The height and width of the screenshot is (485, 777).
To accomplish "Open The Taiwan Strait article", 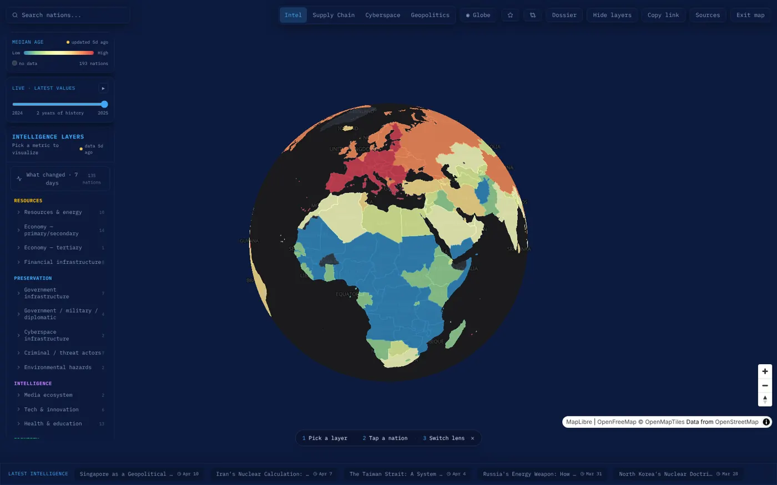I will [x=408, y=474].
